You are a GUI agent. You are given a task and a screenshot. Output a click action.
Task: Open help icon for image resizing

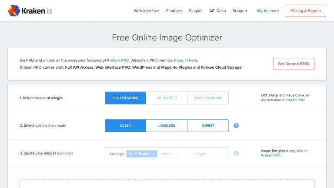236,153
